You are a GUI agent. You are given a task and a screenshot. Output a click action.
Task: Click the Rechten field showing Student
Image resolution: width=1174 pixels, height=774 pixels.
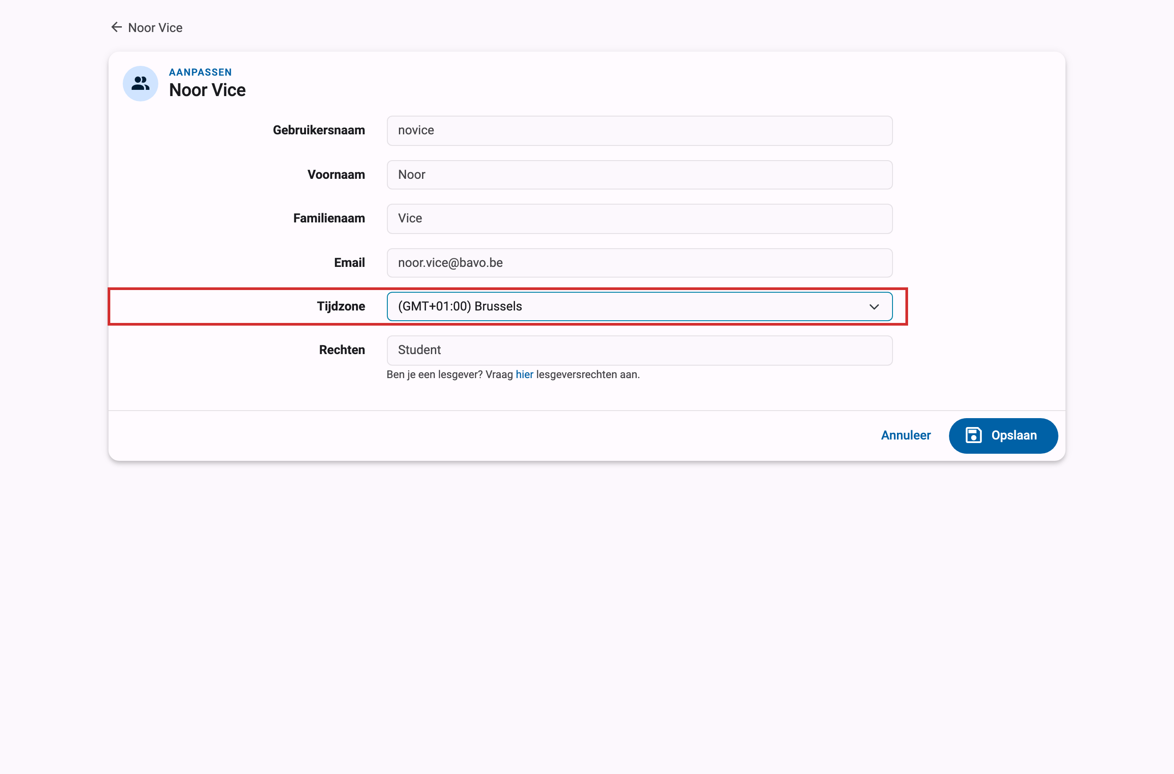(x=639, y=351)
